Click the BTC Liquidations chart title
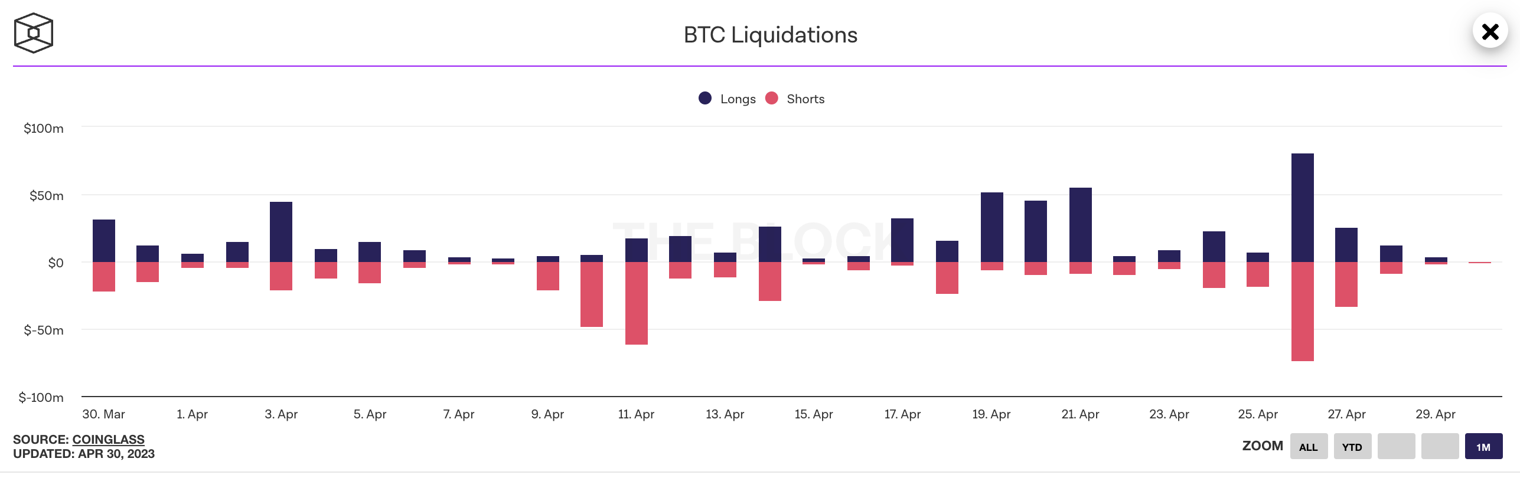 coord(770,35)
